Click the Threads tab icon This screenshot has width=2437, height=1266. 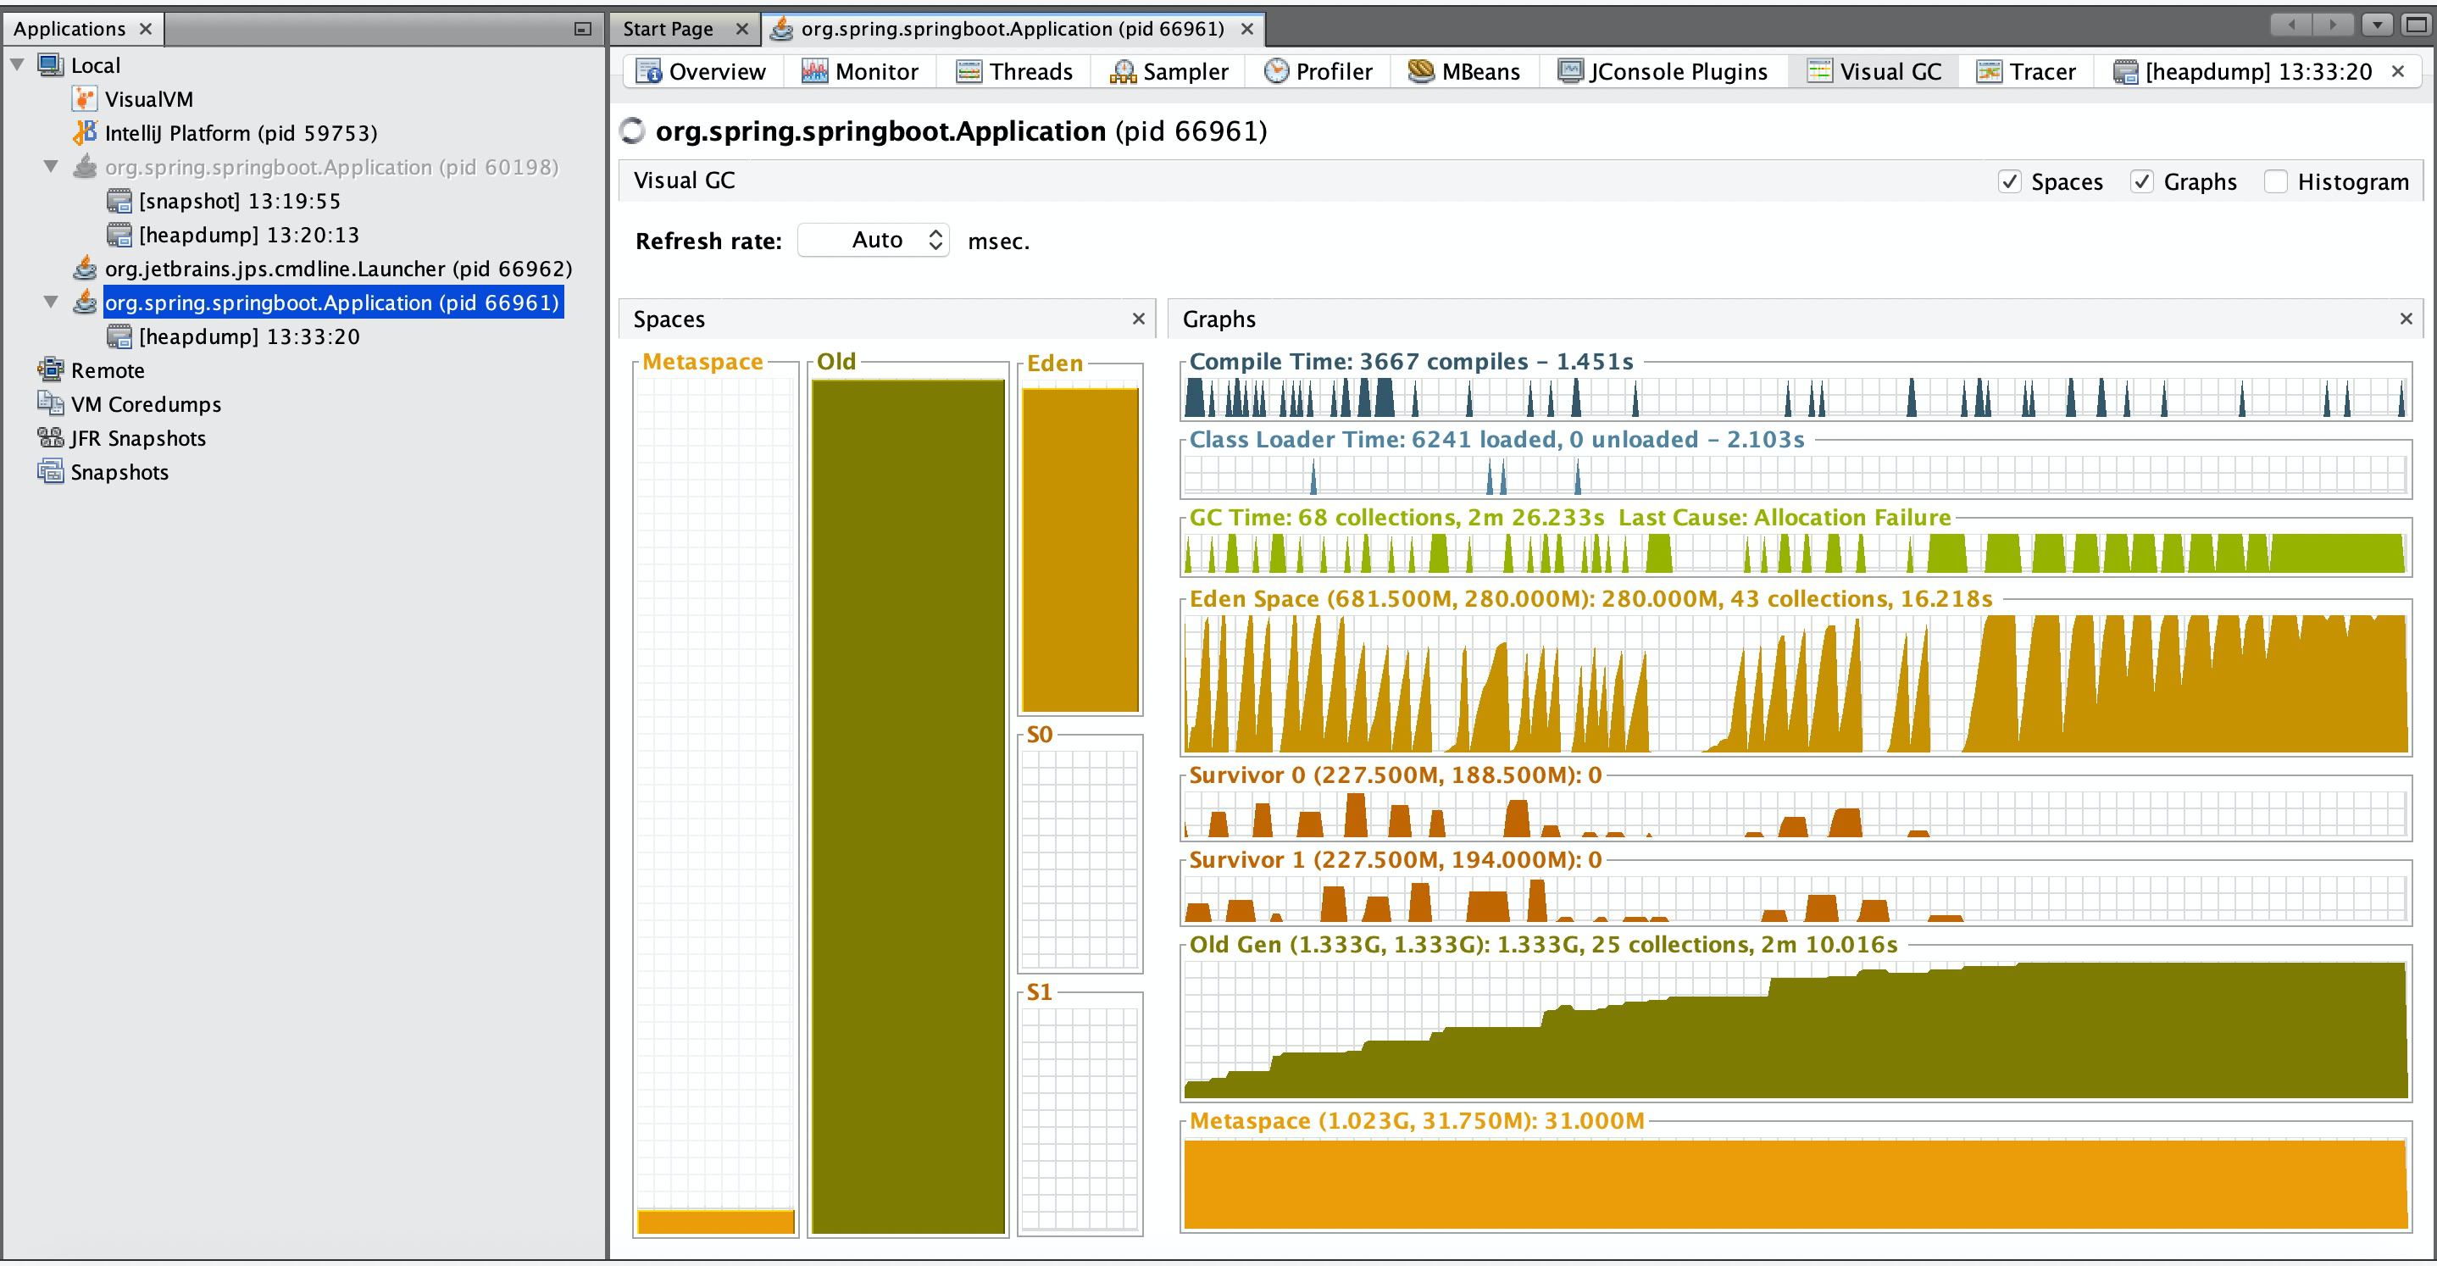pyautogui.click(x=969, y=72)
